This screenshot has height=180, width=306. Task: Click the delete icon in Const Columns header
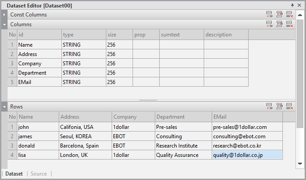click(x=290, y=15)
